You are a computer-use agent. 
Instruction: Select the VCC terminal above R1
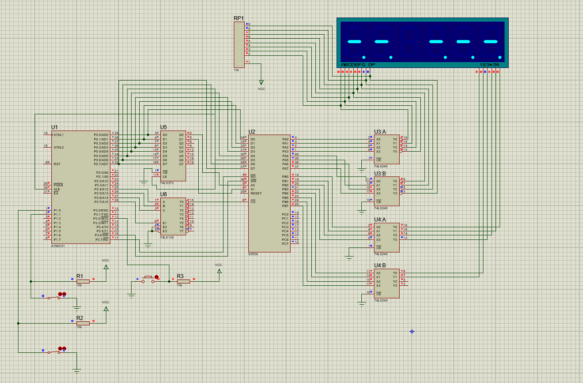pyautogui.click(x=106, y=266)
